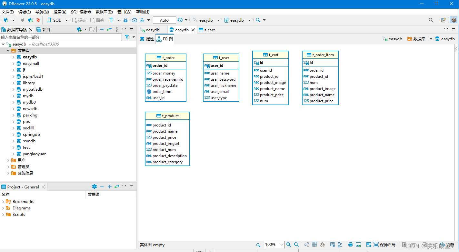Click the zoom out icon in ER toolbar

pyautogui.click(x=296, y=245)
